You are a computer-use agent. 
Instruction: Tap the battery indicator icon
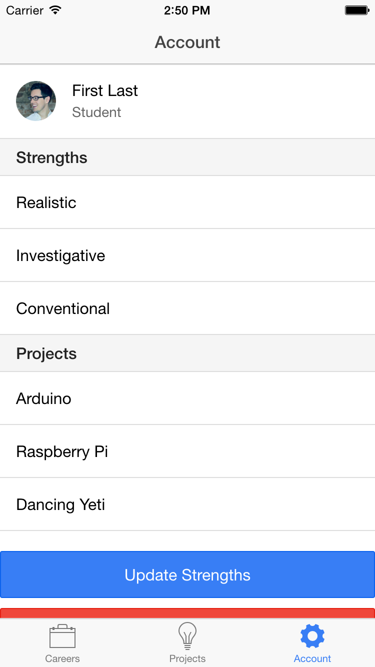pyautogui.click(x=356, y=10)
